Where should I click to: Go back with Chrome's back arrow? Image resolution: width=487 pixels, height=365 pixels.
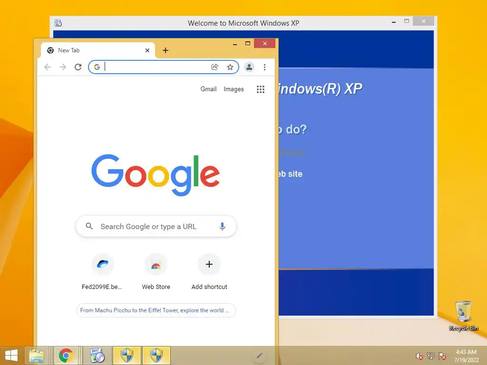click(47, 67)
